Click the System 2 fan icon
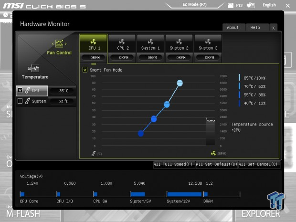 pos(179,42)
